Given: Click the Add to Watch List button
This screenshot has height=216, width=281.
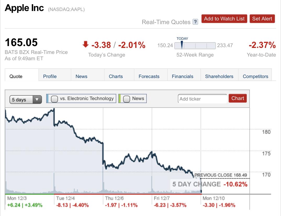Looking at the screenshot, I should [224, 19].
